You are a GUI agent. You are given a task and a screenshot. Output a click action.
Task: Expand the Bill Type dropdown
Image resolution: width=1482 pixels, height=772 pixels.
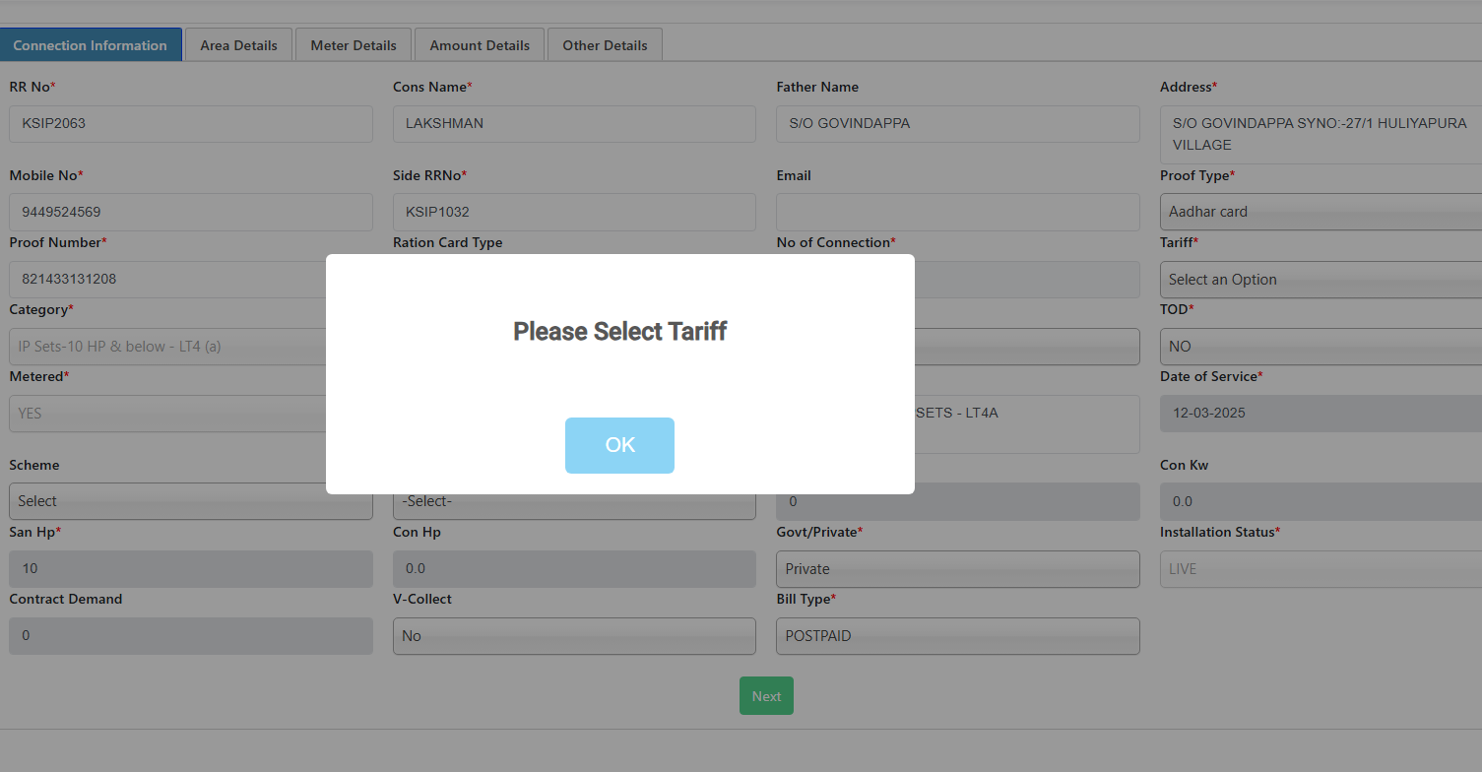pyautogui.click(x=958, y=636)
